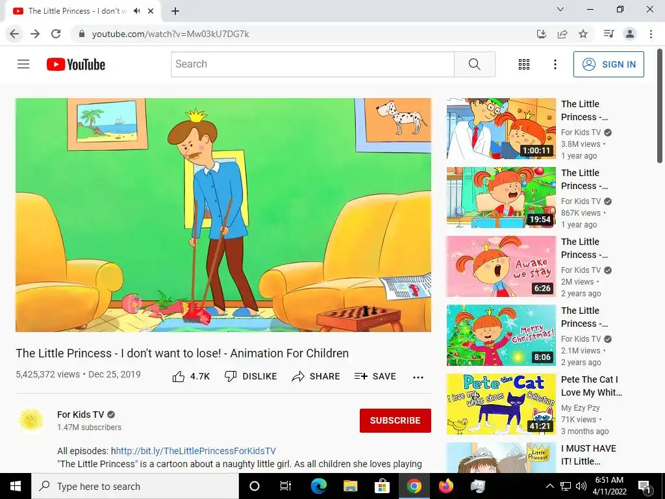Click the network icon in system tray
Image resolution: width=665 pixels, height=499 pixels.
(x=566, y=486)
